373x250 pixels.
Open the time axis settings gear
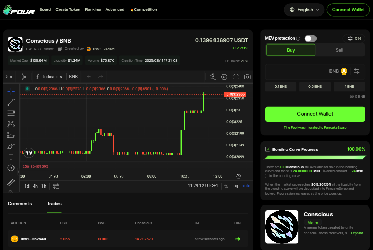(x=239, y=176)
